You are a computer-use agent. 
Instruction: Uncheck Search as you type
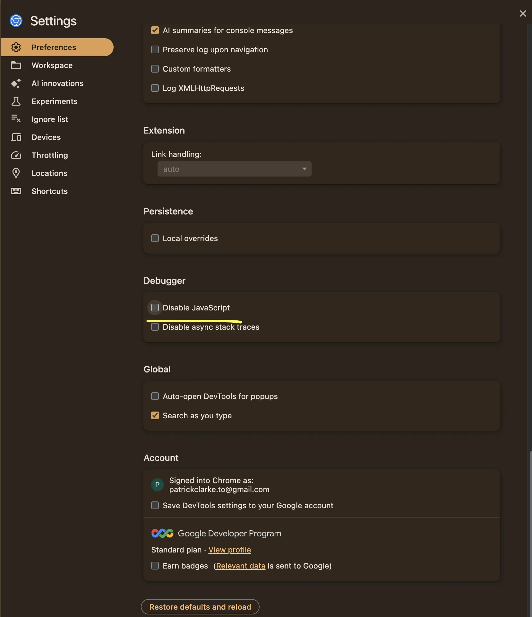coord(155,415)
